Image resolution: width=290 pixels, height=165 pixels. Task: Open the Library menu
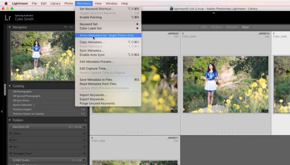pos(55,4)
